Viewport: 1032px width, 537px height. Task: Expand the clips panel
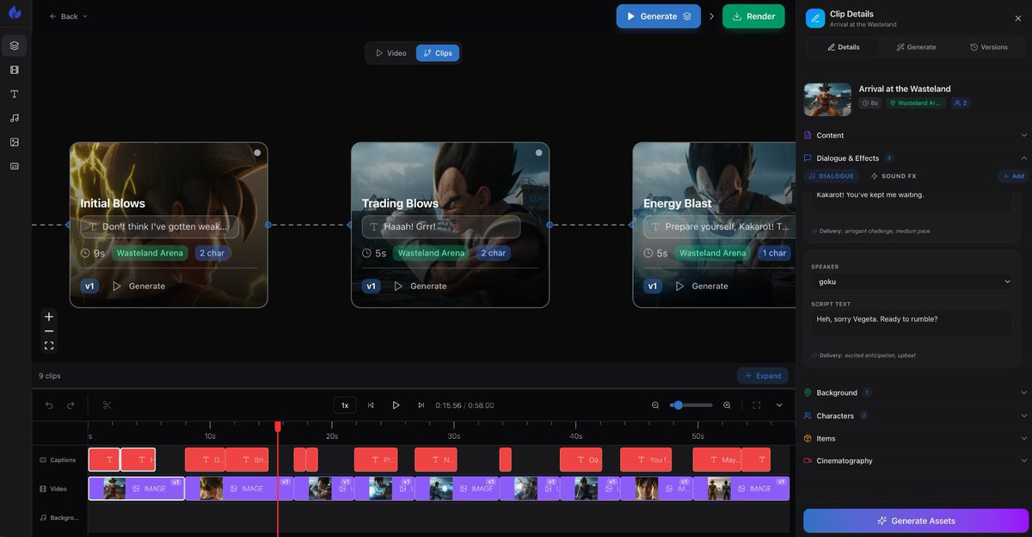pos(762,376)
